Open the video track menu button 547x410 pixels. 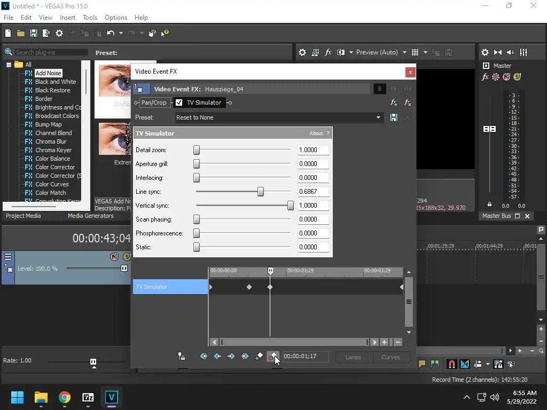click(7, 257)
